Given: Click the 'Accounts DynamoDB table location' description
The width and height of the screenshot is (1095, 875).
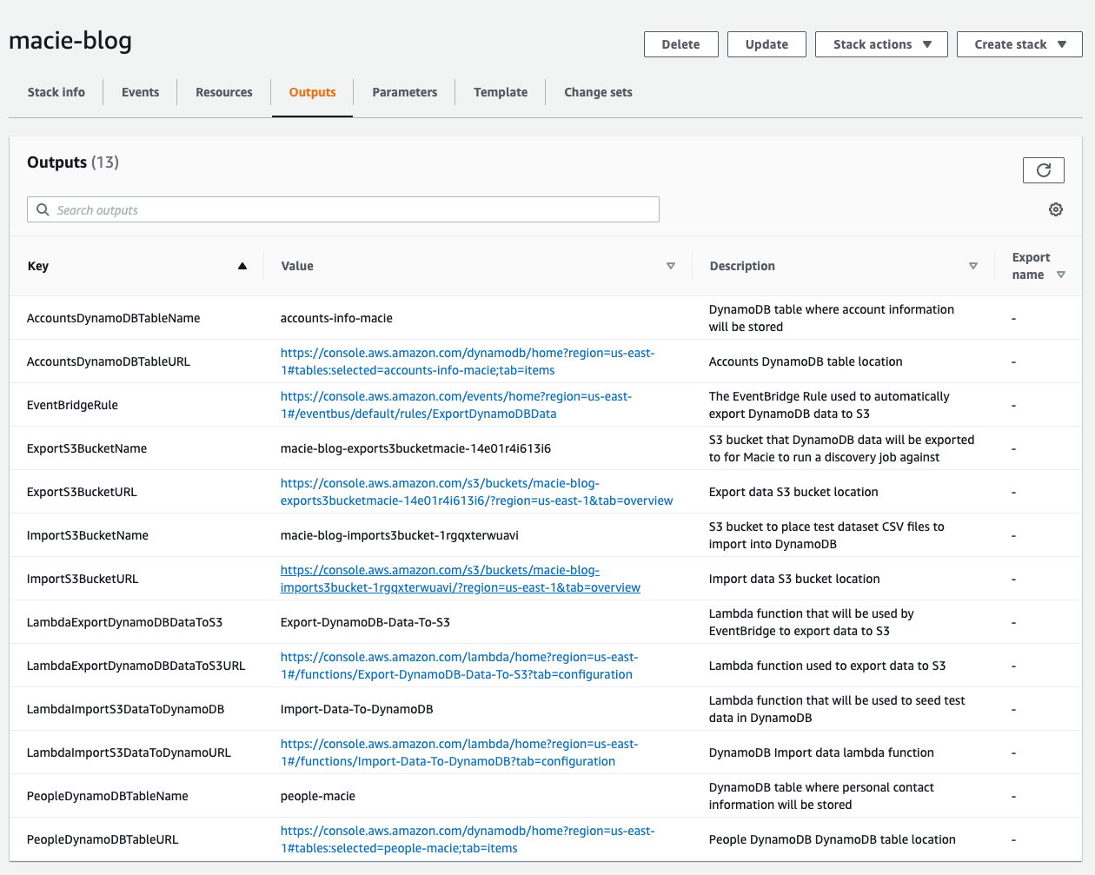Looking at the screenshot, I should (x=806, y=361).
